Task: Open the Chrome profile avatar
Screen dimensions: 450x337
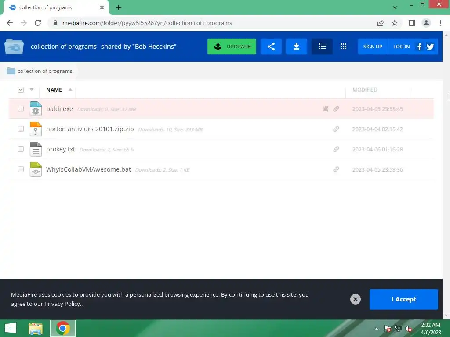Action: click(x=426, y=23)
